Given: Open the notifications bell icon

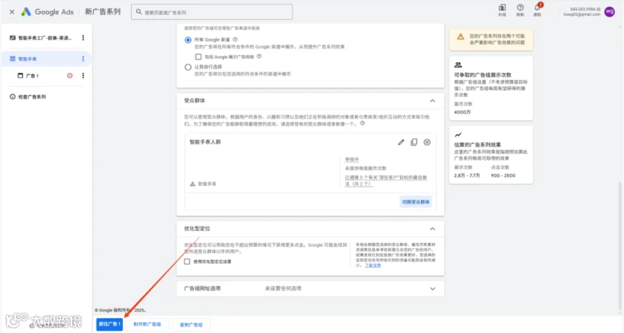Looking at the screenshot, I should [537, 8].
